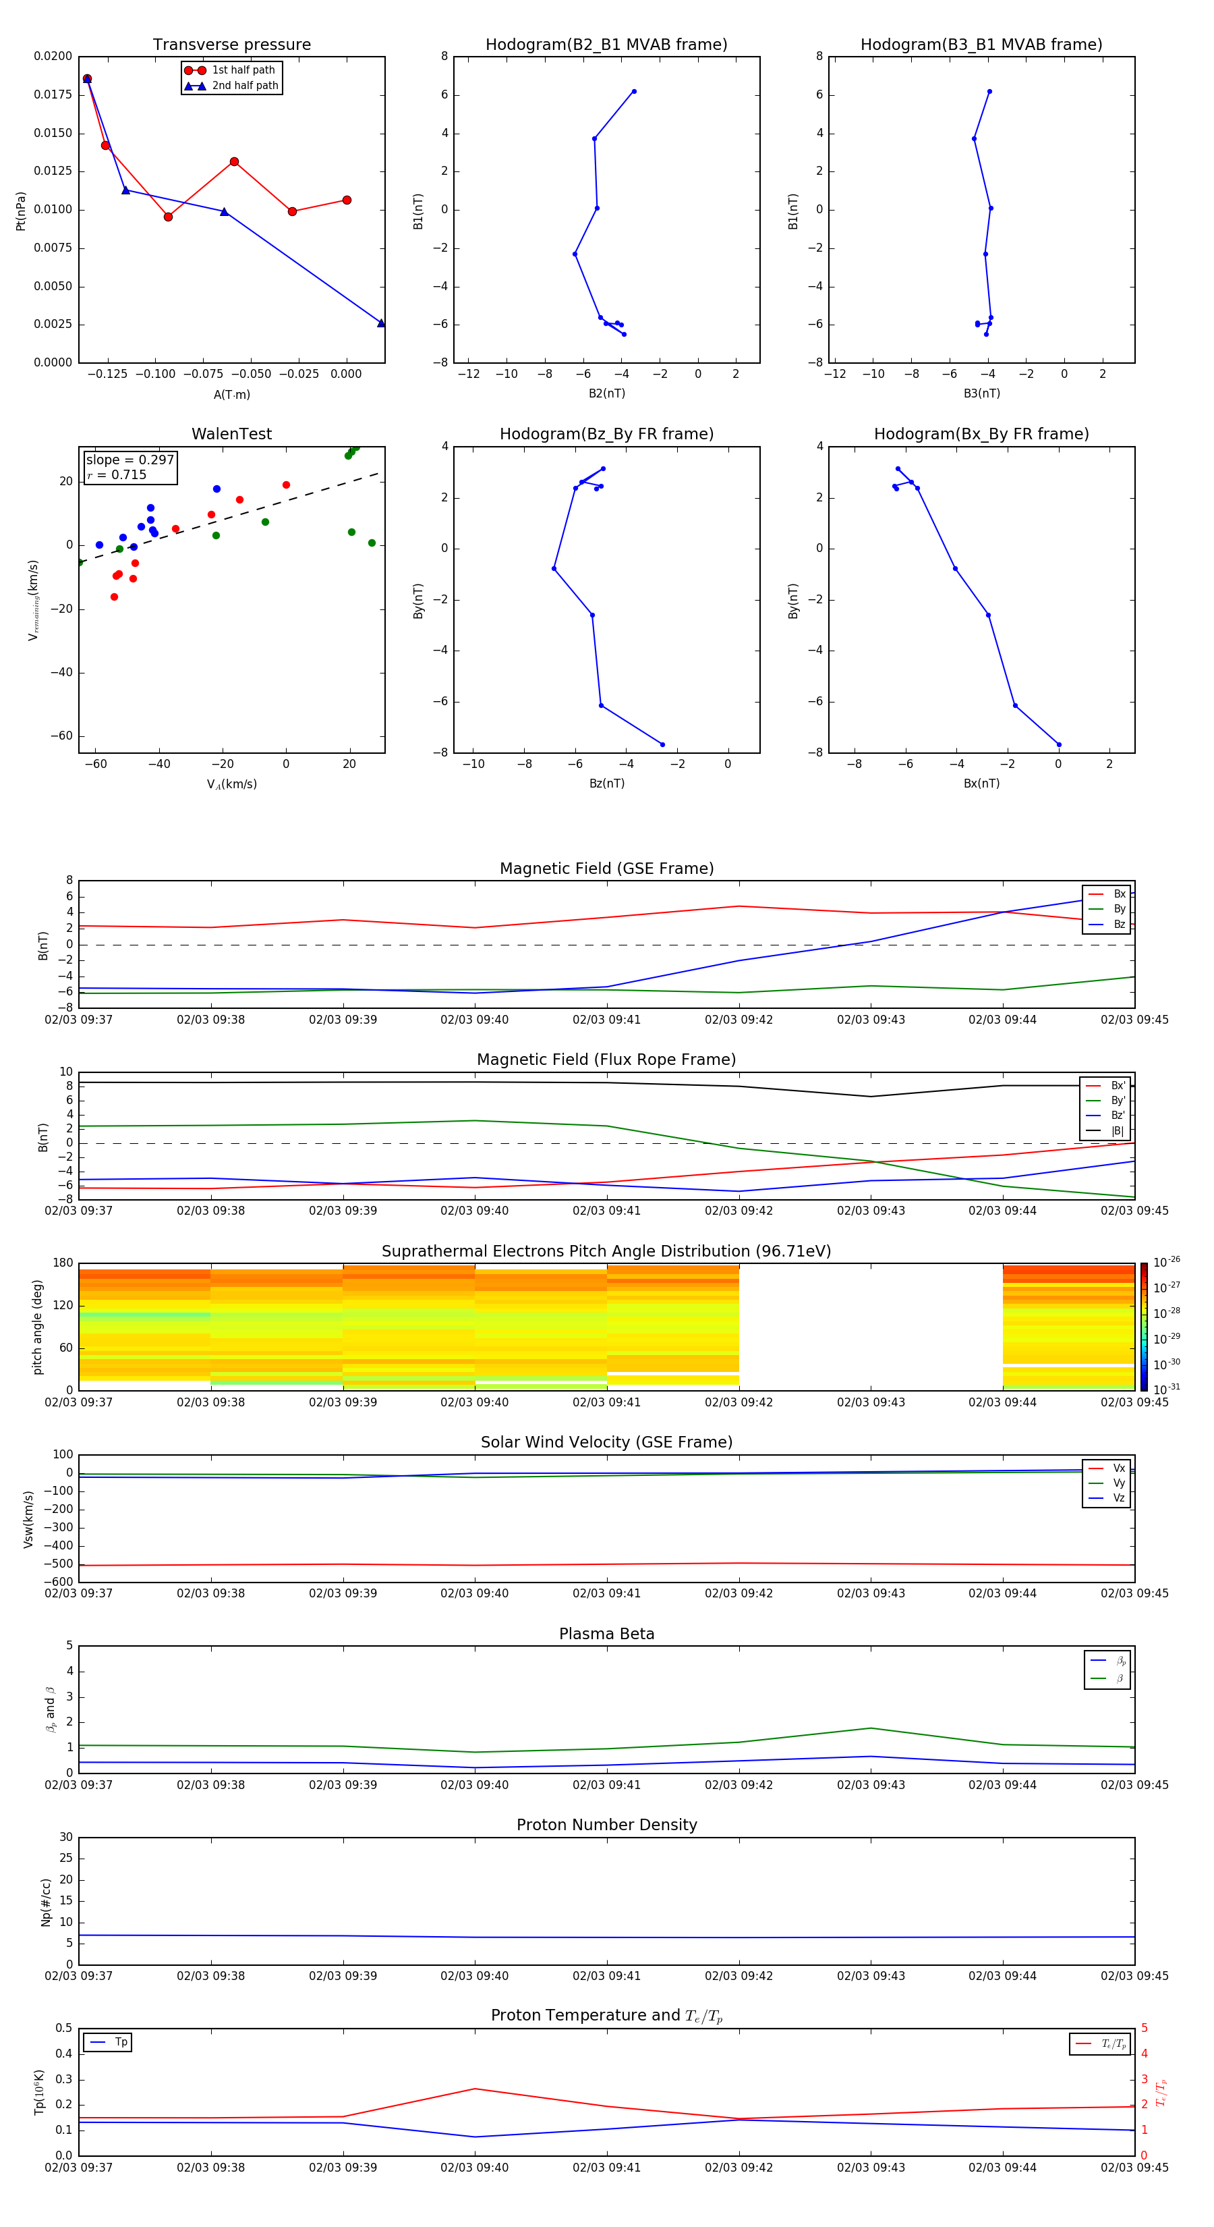The width and height of the screenshot is (1214, 2227).
Task: Select the β entry in Plasma Beta legend
Action: [x=1107, y=1678]
